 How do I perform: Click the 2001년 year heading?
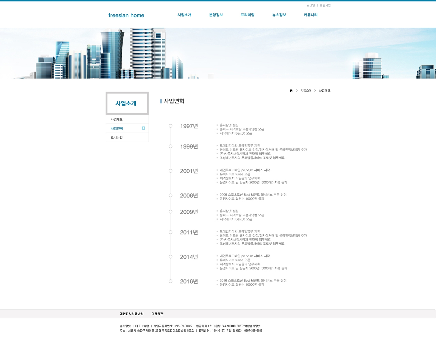point(189,171)
